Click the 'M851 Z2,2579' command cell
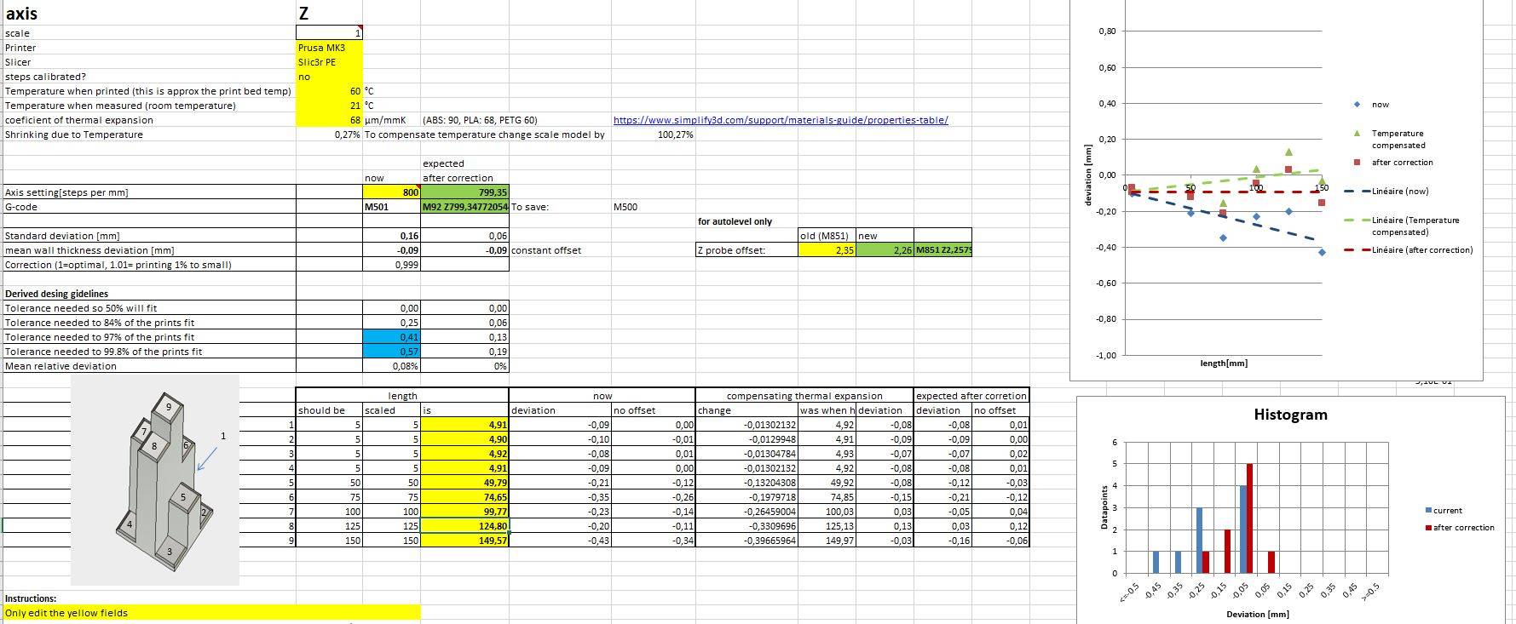1516x624 pixels. pyautogui.click(x=942, y=250)
